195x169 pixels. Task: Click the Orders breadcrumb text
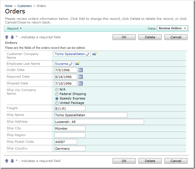click(41, 6)
